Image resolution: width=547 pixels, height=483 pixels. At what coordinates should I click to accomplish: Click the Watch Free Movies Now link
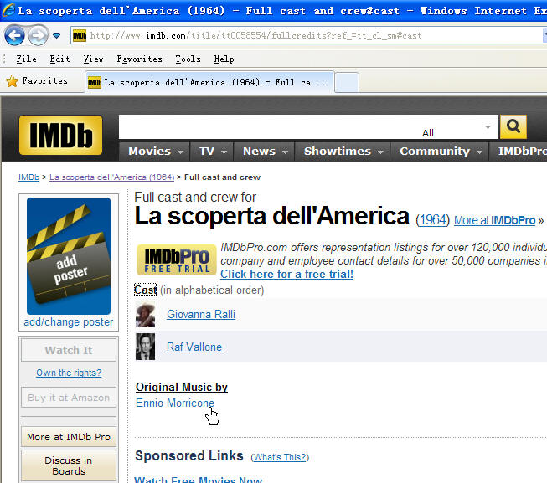point(199,480)
